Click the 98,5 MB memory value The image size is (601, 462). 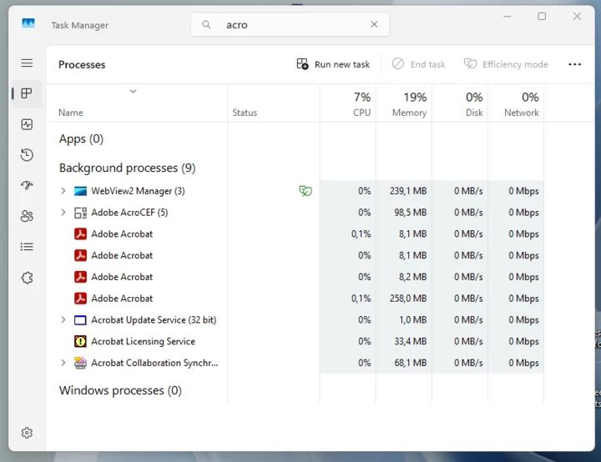coord(410,212)
